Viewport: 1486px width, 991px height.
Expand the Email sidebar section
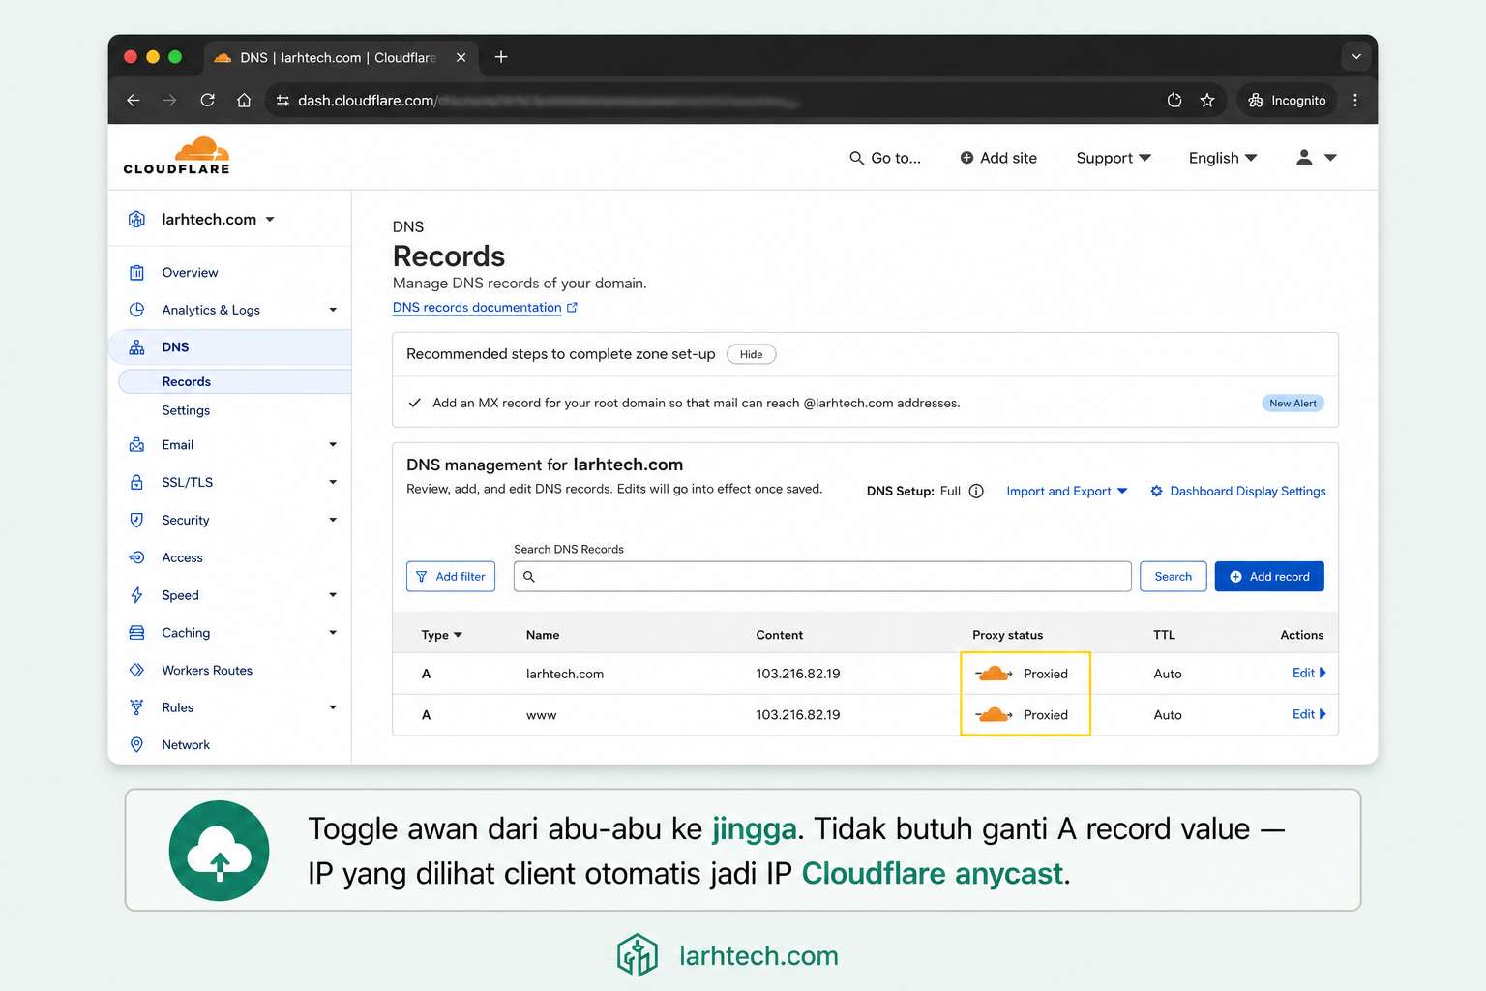[333, 445]
